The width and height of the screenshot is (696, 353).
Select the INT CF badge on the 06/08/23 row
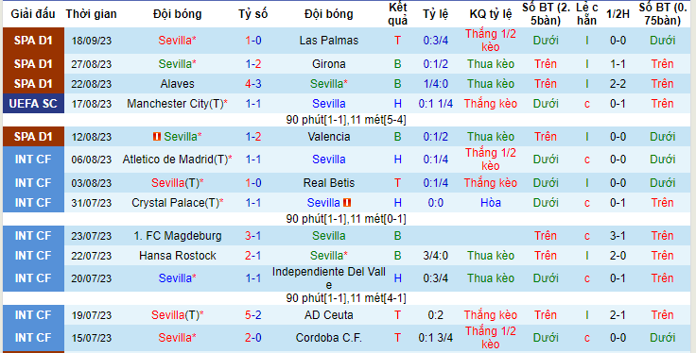pos(33,160)
